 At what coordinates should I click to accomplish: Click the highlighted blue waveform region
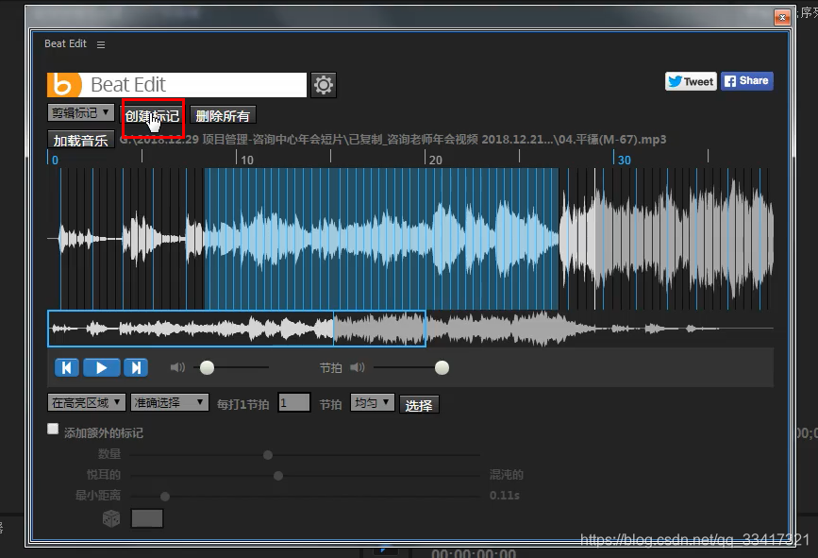(x=381, y=239)
